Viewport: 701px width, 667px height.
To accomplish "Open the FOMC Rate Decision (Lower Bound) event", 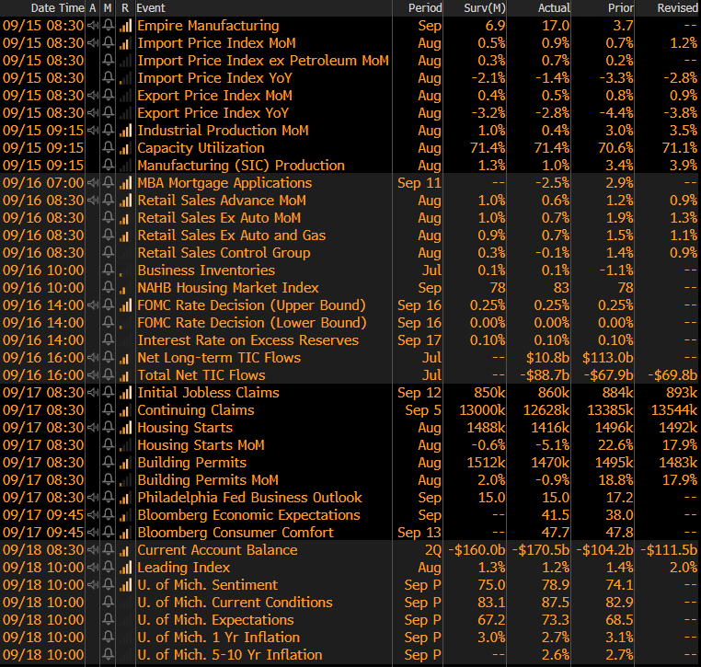I will click(x=252, y=322).
